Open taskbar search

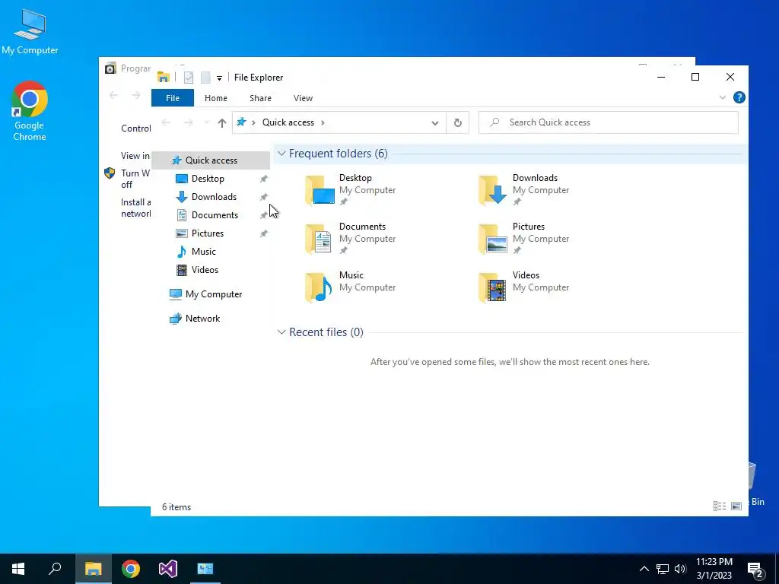click(55, 569)
